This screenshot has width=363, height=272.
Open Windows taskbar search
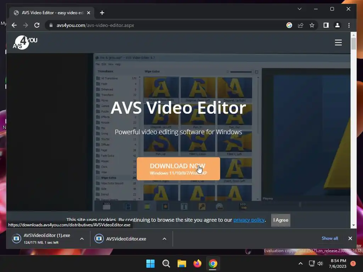click(x=166, y=263)
